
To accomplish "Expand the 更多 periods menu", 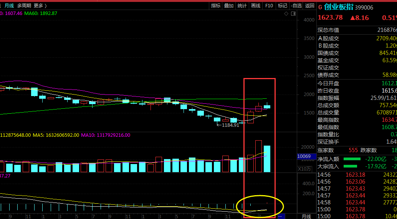I will [x=40, y=6].
